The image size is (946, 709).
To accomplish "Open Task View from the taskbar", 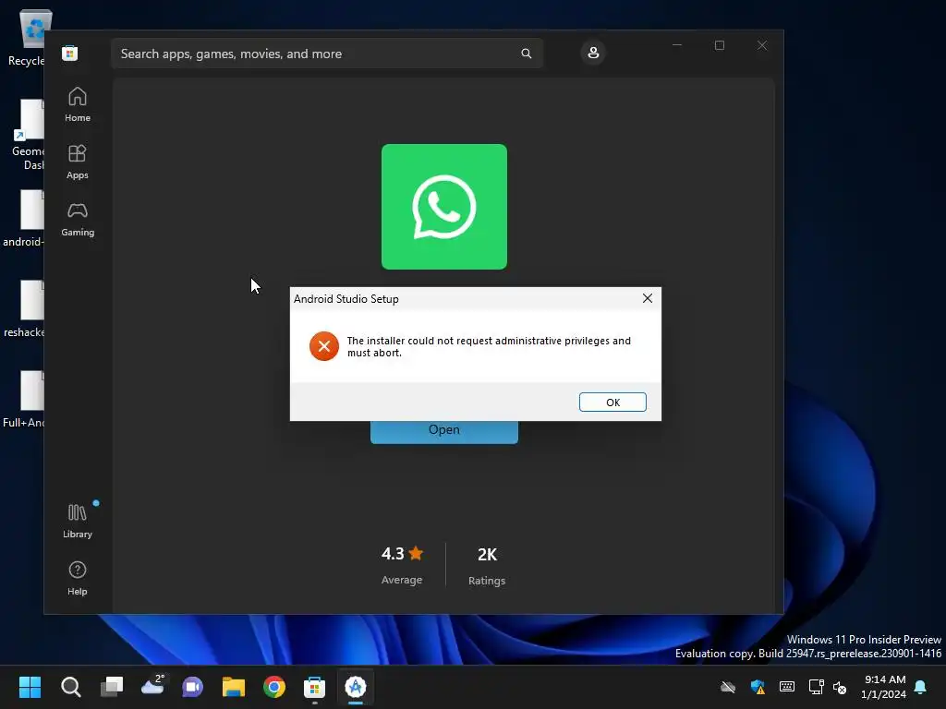I will (112, 687).
